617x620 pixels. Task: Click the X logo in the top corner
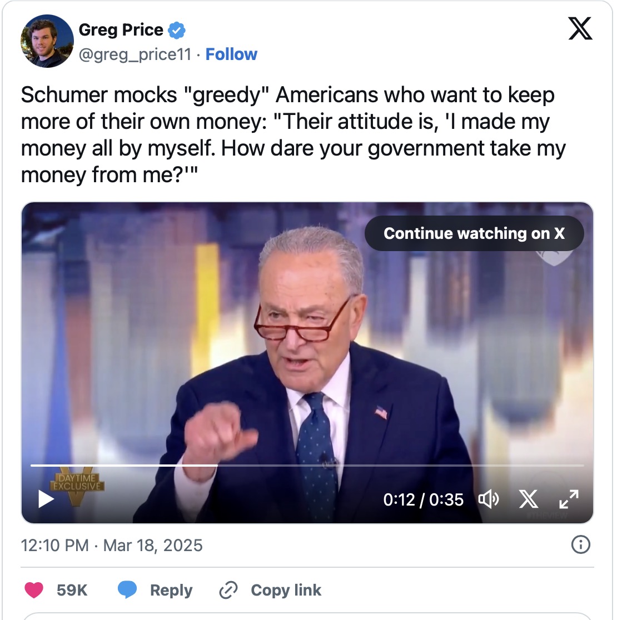(x=580, y=28)
